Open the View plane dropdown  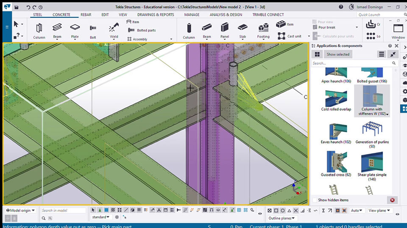click(x=379, y=211)
